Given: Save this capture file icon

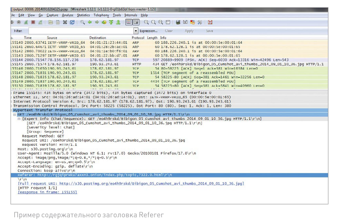Looking at the screenshot, I should click(x=58, y=22).
